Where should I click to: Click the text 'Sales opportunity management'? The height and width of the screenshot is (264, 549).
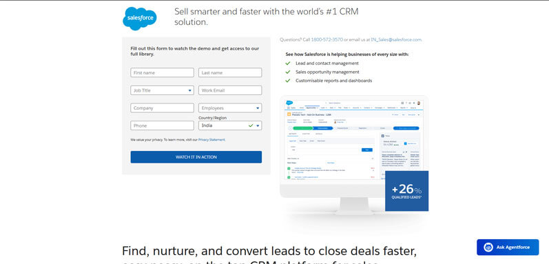point(327,72)
